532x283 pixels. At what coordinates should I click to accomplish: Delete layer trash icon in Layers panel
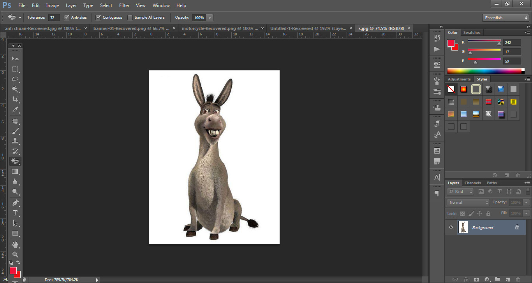(x=518, y=279)
